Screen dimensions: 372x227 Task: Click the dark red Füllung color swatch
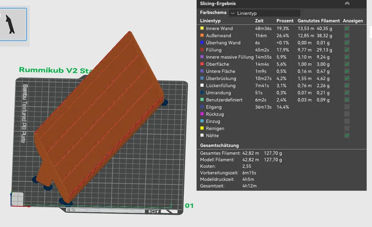tap(202, 50)
